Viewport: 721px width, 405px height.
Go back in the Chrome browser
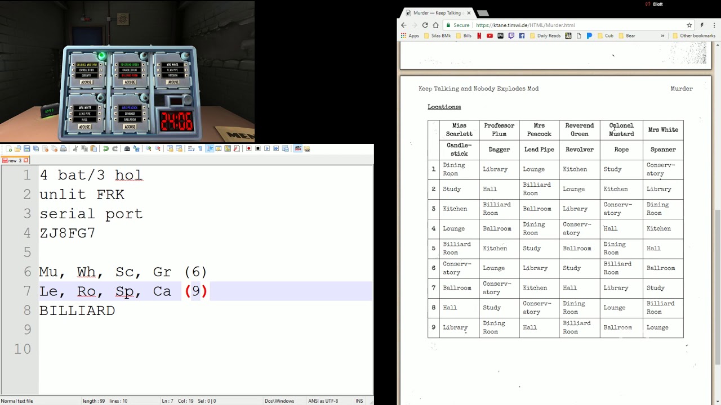pyautogui.click(x=404, y=25)
